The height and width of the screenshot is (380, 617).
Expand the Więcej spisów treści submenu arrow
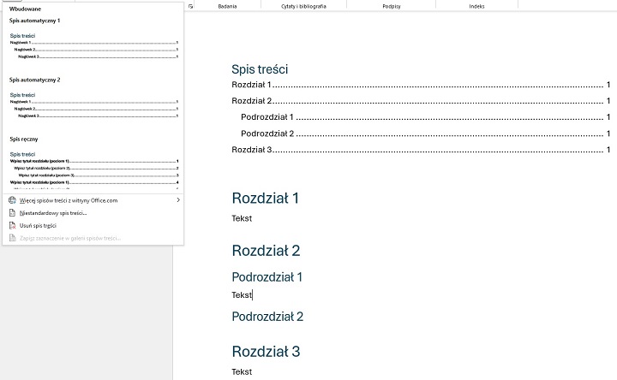pos(177,200)
